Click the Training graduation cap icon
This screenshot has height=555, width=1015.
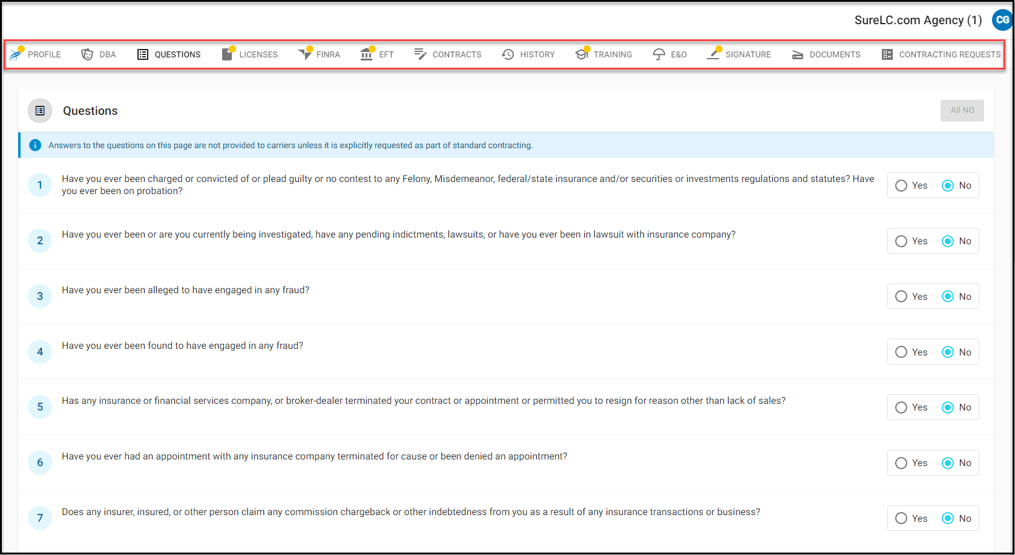582,54
